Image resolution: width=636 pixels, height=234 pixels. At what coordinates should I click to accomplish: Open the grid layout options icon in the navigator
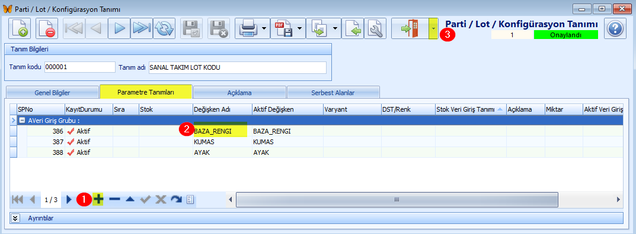tap(190, 199)
